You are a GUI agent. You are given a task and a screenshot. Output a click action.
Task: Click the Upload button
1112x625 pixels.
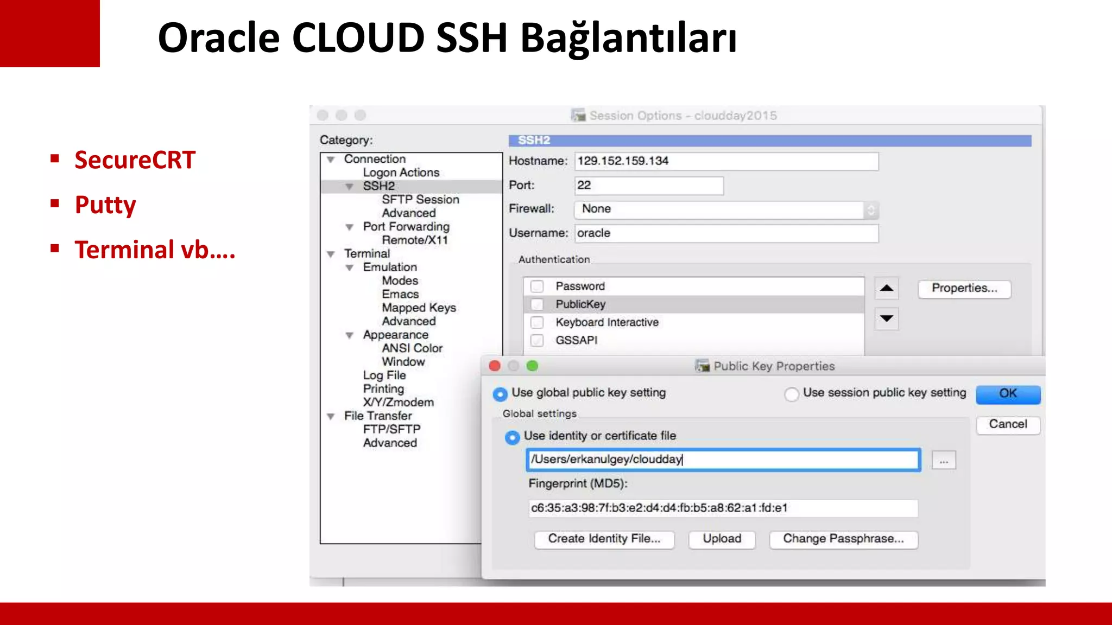coord(722,539)
